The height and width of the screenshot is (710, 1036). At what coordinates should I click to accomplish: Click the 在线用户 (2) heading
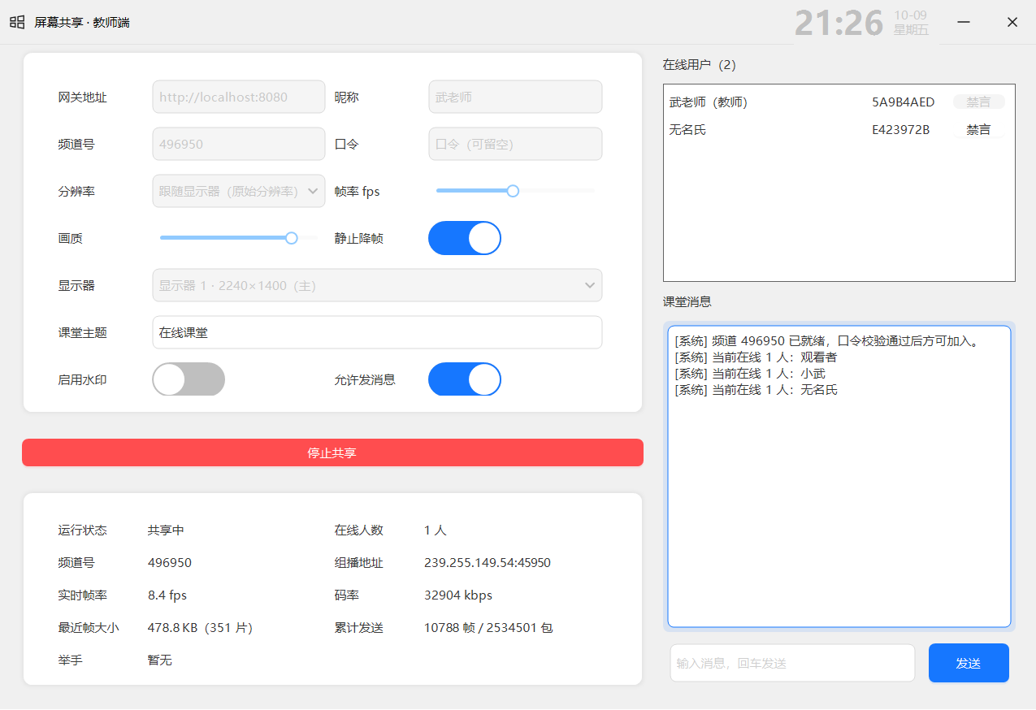coord(700,65)
